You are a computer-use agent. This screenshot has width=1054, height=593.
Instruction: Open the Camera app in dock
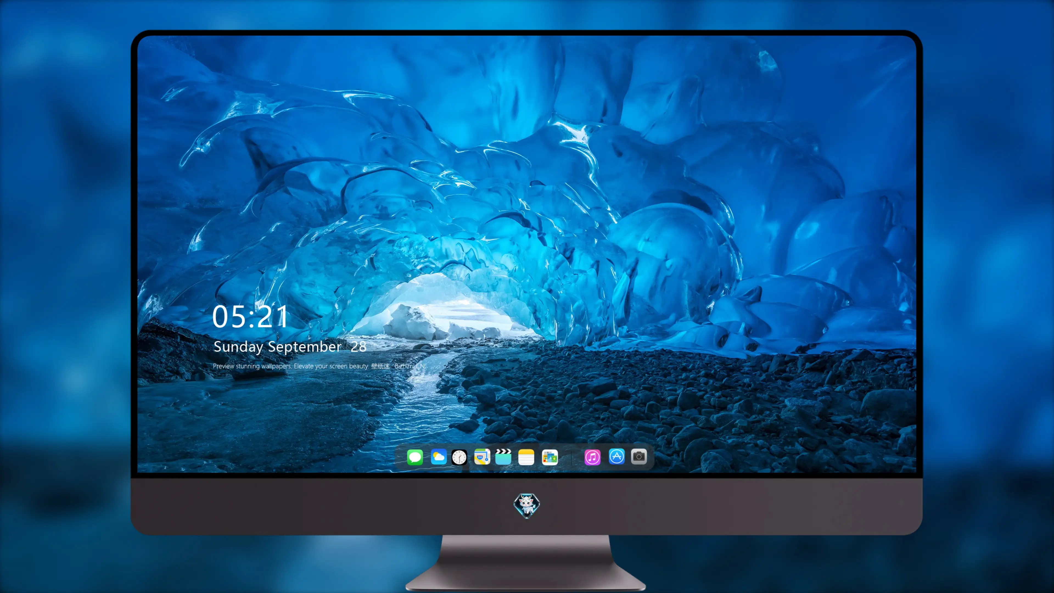[x=639, y=456]
